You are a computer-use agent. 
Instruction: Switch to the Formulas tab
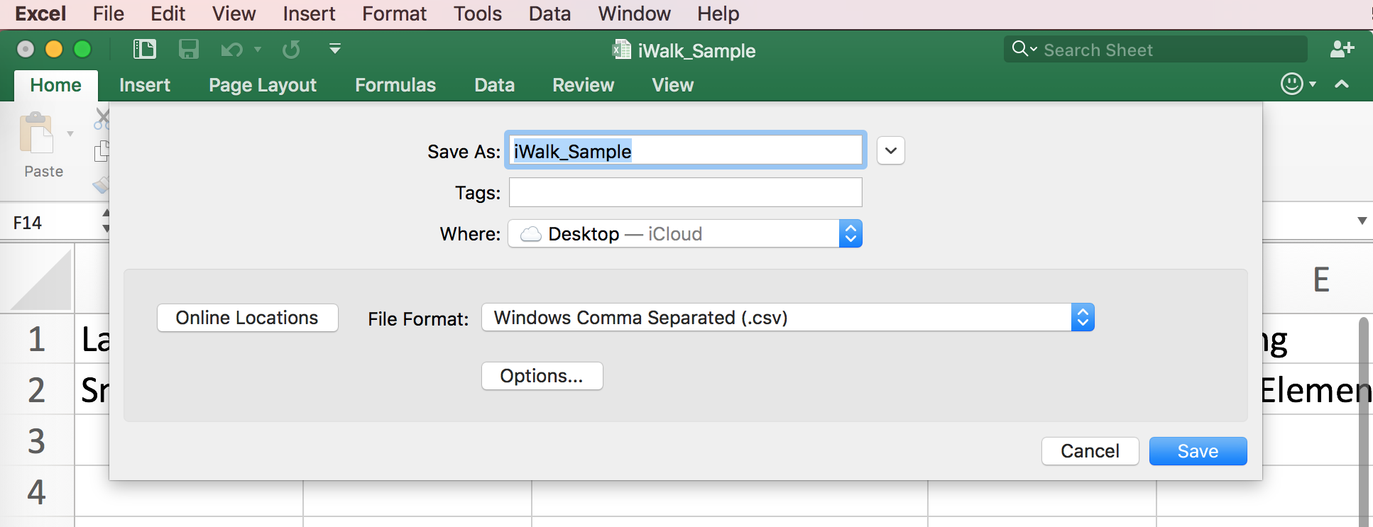click(395, 85)
